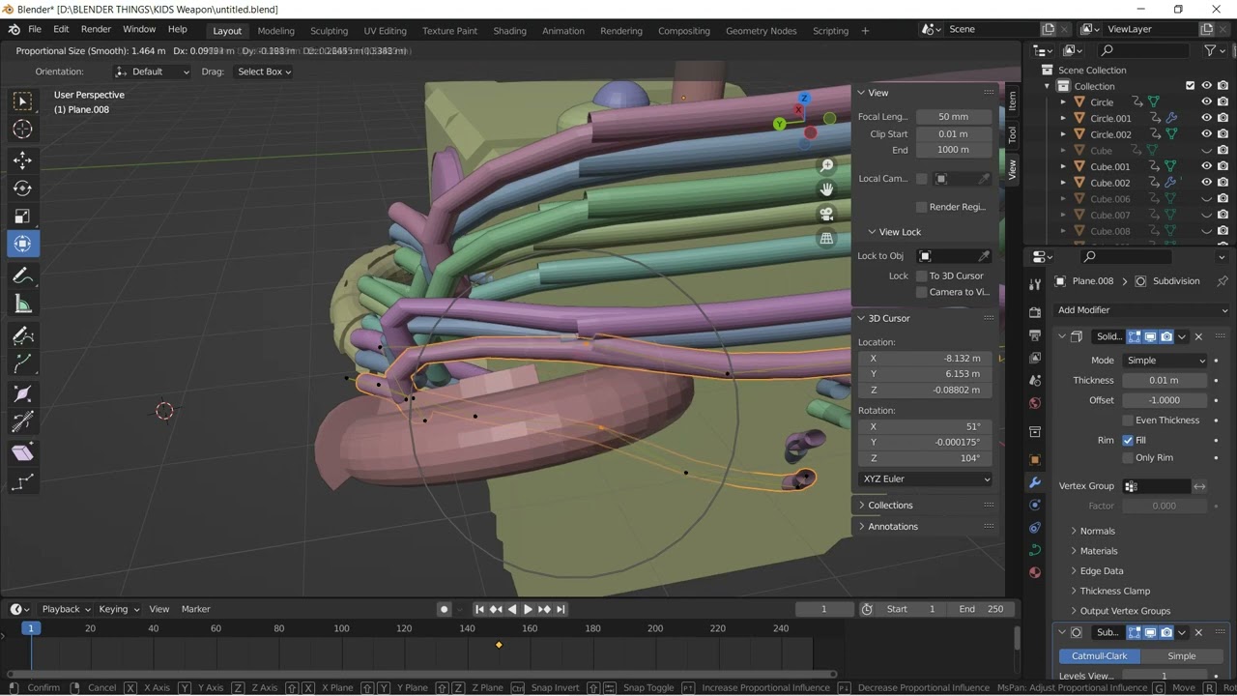Disable rendering for Circle.002 via camera icon
This screenshot has width=1237, height=696.
pyautogui.click(x=1223, y=134)
